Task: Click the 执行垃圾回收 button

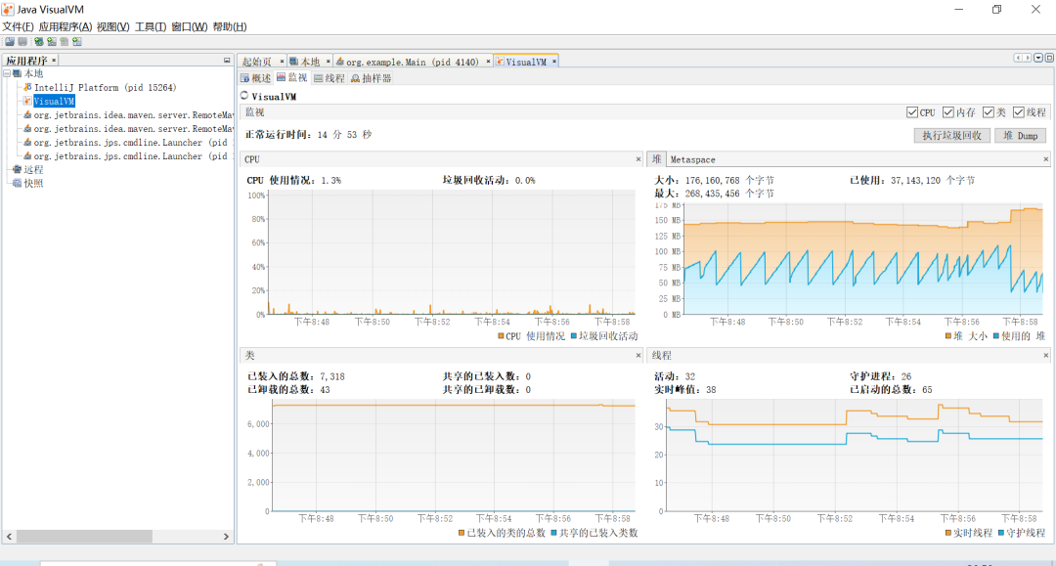Action: coord(951,135)
